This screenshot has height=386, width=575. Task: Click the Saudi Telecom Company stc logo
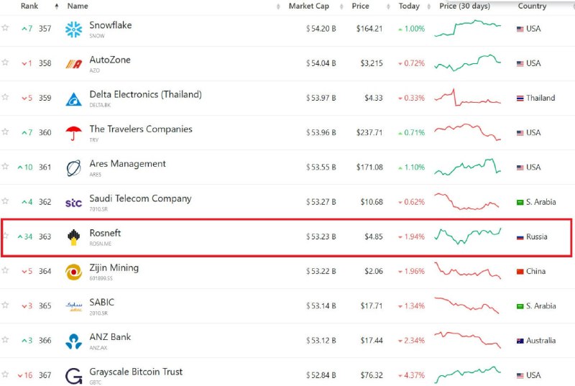coord(74,203)
